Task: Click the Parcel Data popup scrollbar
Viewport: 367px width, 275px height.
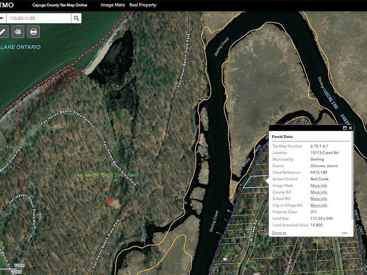Action: click(352, 175)
